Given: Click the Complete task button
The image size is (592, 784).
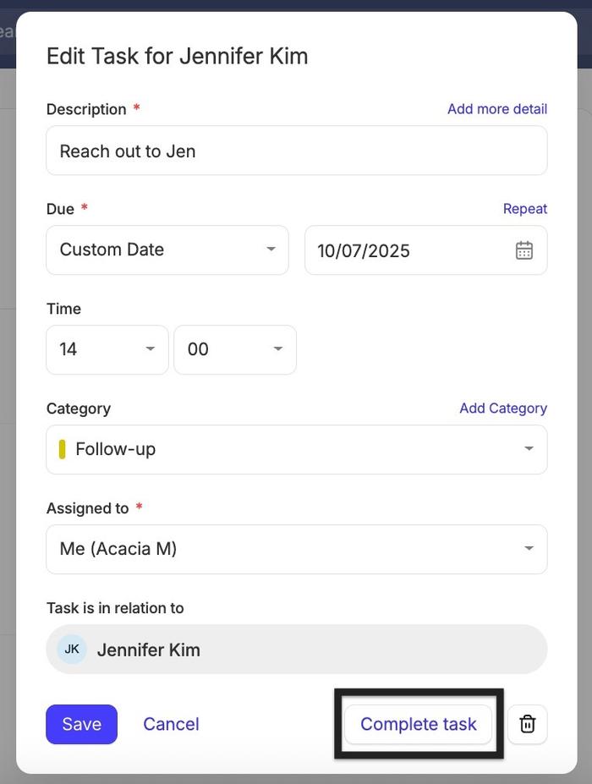Looking at the screenshot, I should 418,724.
